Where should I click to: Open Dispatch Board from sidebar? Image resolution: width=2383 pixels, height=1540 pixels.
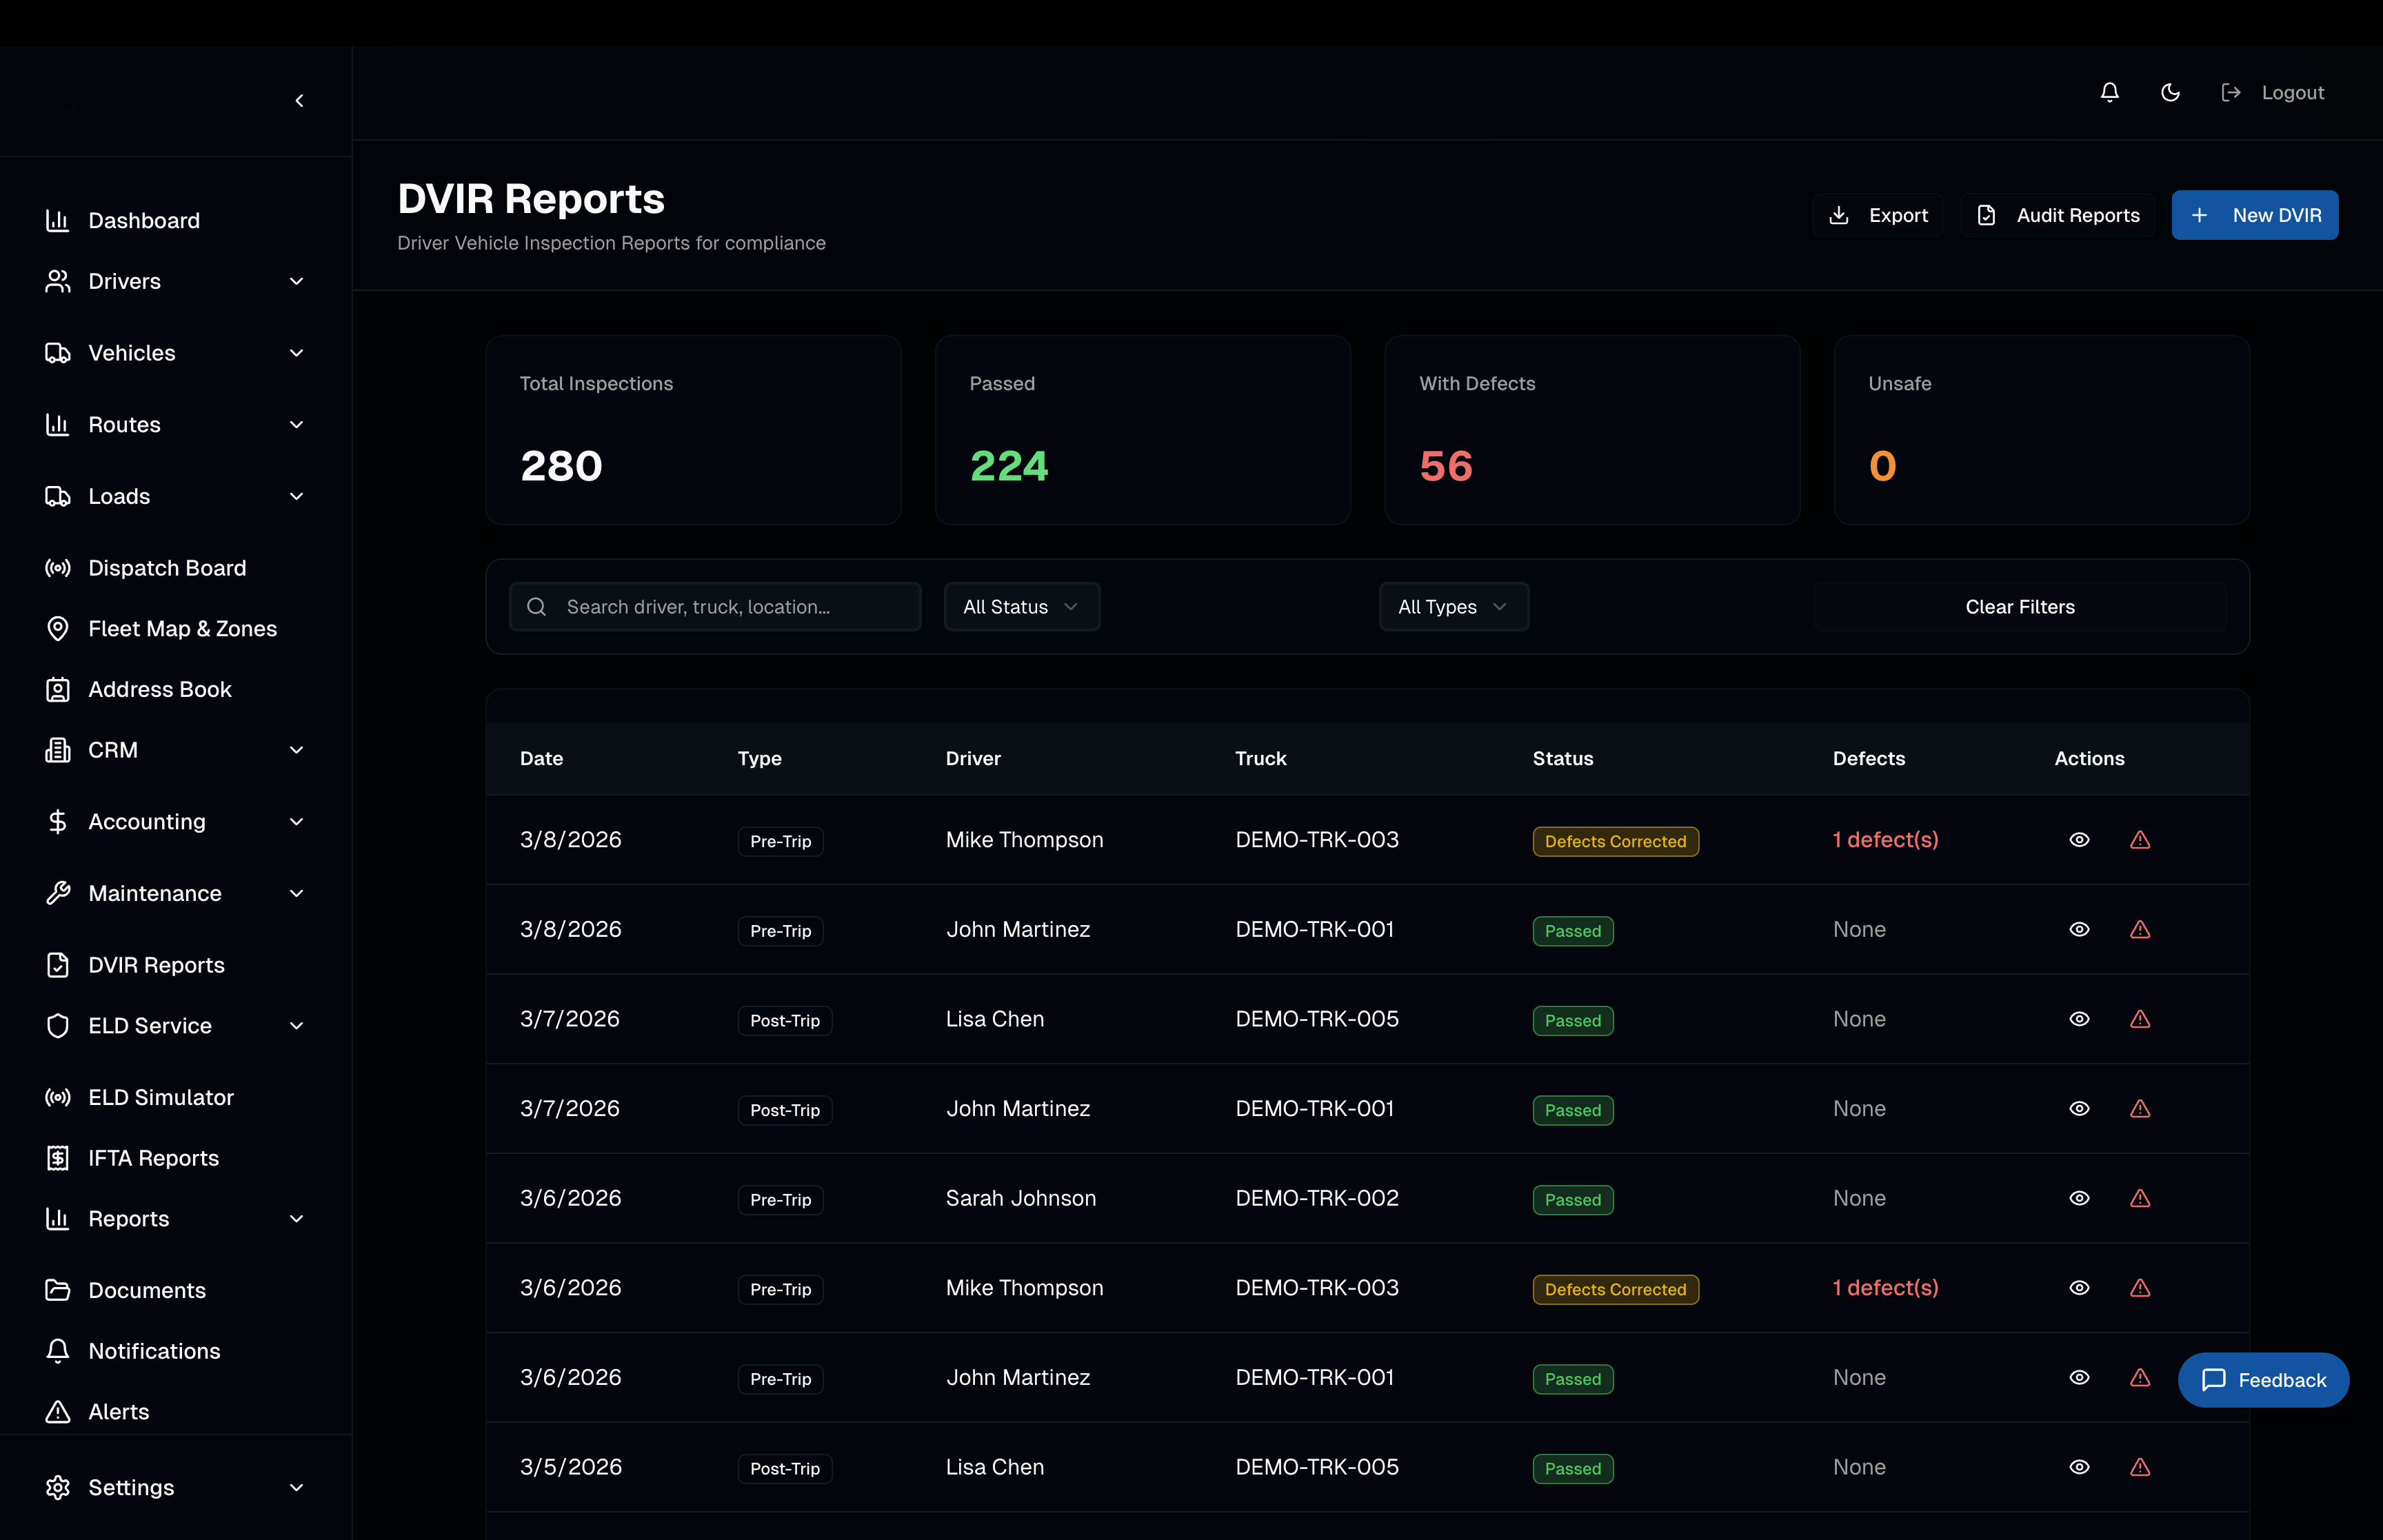click(166, 568)
